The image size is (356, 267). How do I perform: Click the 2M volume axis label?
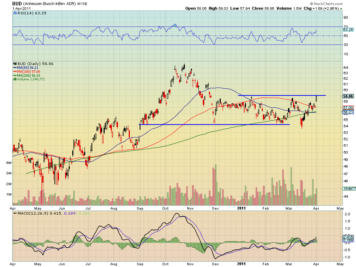[x=9, y=184]
